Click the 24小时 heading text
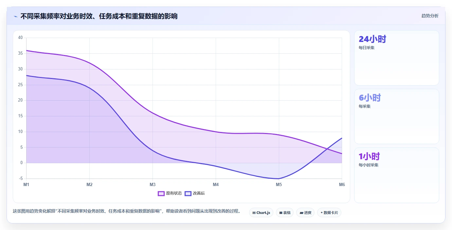This screenshot has height=230, width=452. [x=372, y=39]
